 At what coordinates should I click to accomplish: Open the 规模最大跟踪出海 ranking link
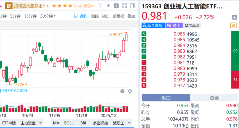[x=31, y=6]
